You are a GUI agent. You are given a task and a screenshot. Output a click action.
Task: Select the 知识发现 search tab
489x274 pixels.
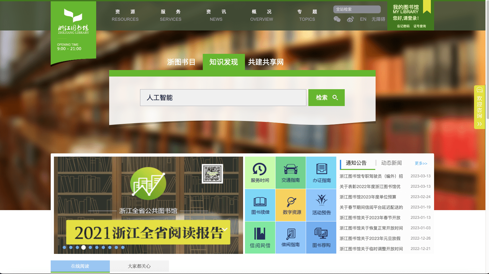[224, 62]
